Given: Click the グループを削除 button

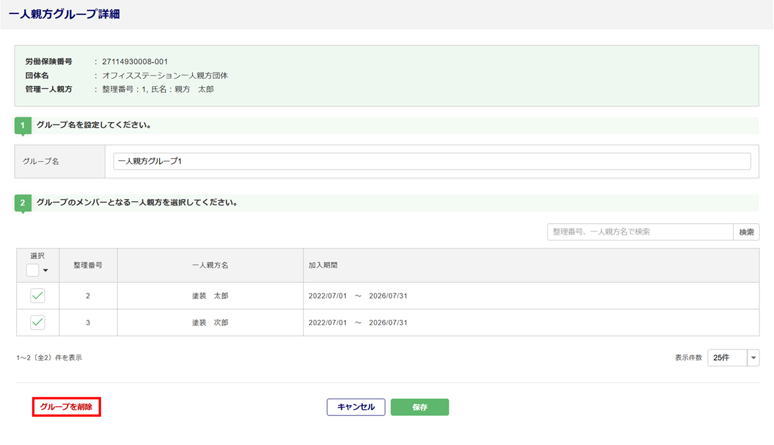Looking at the screenshot, I should (x=66, y=407).
